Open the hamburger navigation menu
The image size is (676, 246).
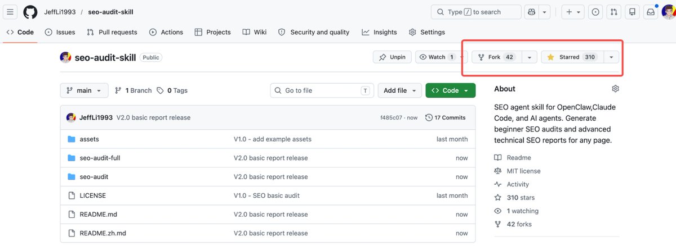point(11,12)
